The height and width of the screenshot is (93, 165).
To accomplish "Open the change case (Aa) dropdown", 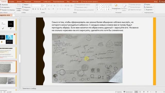I will pos(49,9).
